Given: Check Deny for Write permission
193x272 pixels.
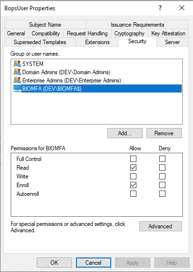Looking at the screenshot, I should (162, 176).
